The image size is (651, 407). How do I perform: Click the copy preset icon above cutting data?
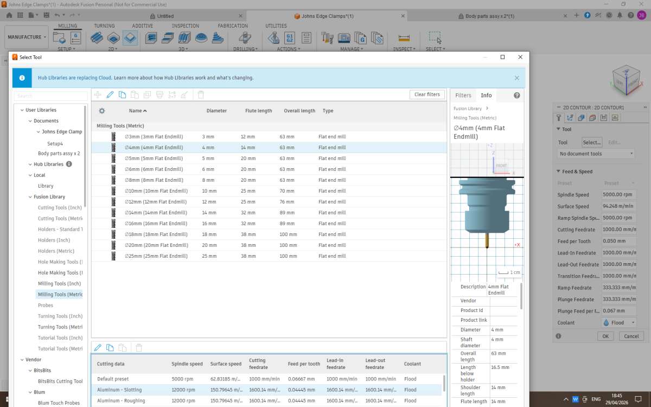click(110, 348)
